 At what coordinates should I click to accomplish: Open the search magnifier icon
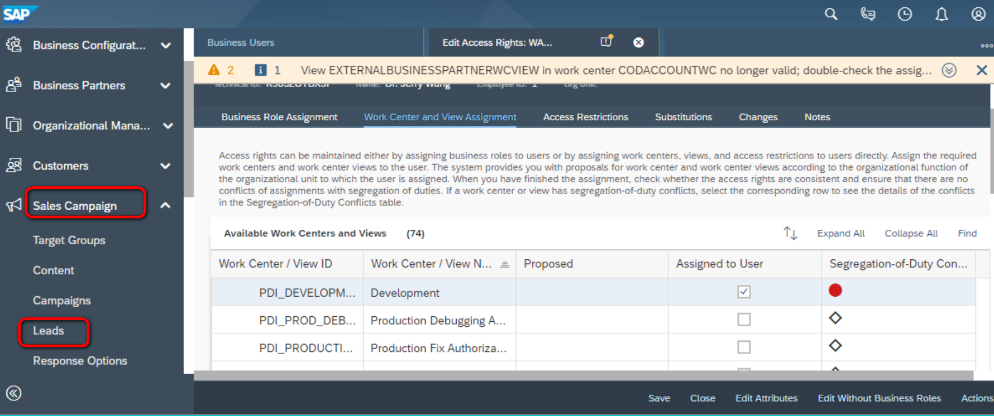[x=831, y=14]
